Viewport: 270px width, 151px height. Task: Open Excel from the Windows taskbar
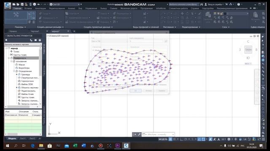click(x=75, y=146)
